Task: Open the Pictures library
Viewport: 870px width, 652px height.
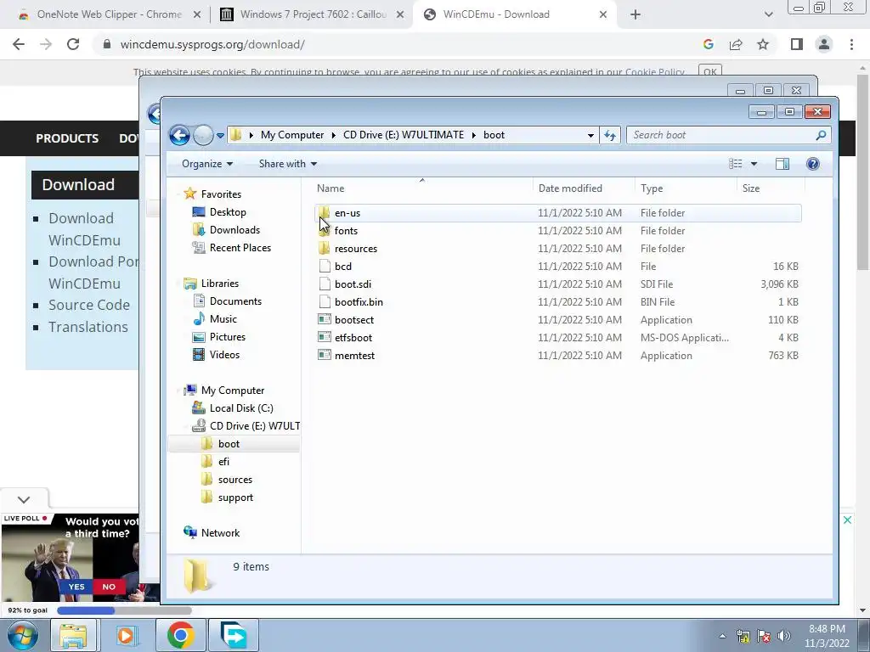Action: point(228,336)
